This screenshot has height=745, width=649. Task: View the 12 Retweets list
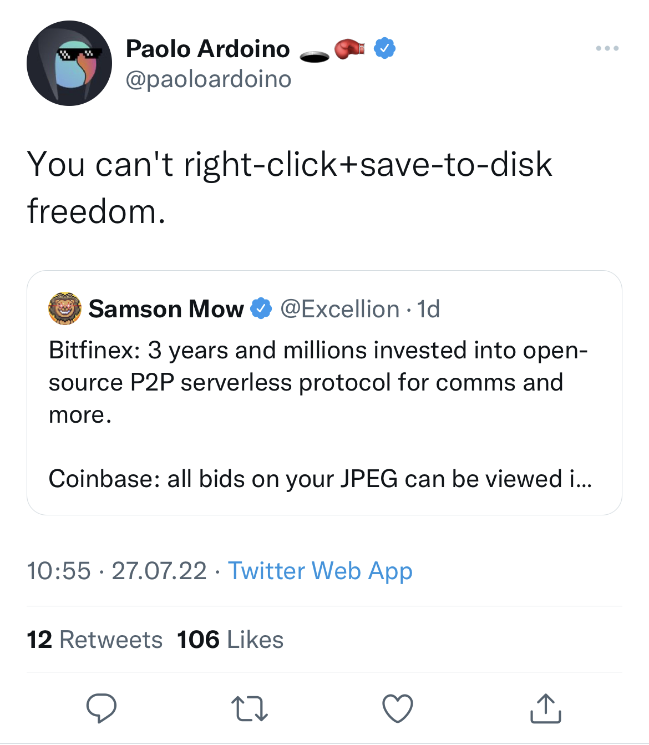coord(94,640)
